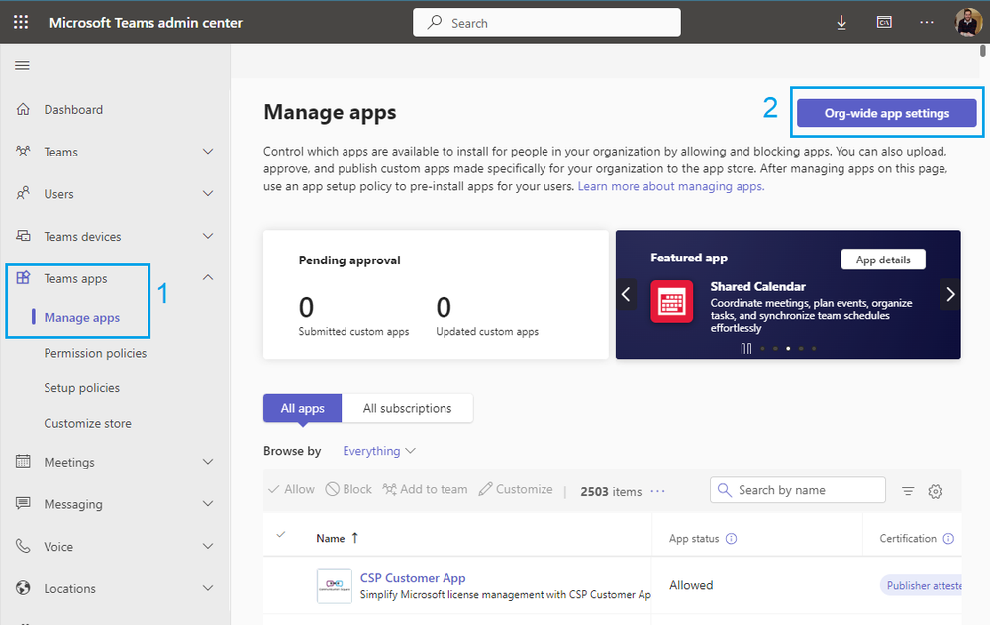
Task: Open Cloud Shell icon in header
Action: point(884,22)
